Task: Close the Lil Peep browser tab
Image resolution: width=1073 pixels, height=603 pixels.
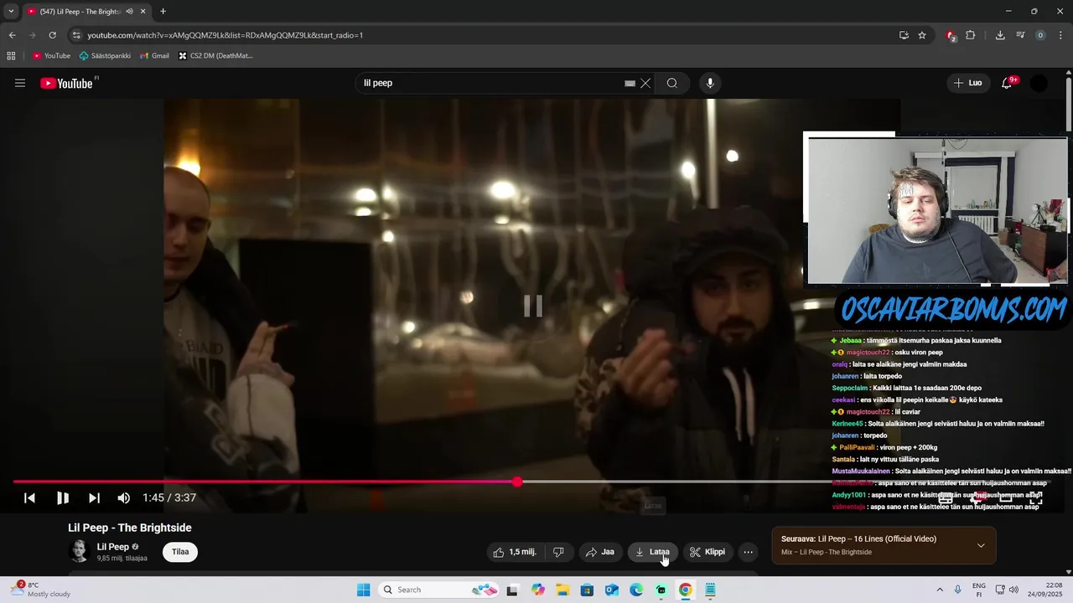Action: tap(143, 12)
